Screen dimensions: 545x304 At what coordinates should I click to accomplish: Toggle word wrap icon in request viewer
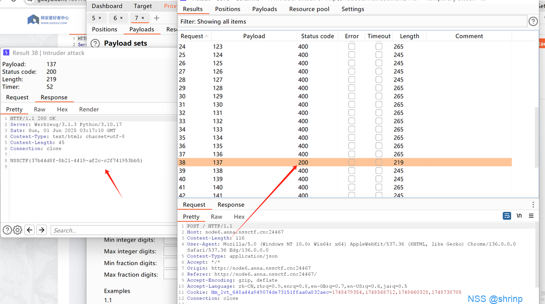507,216
